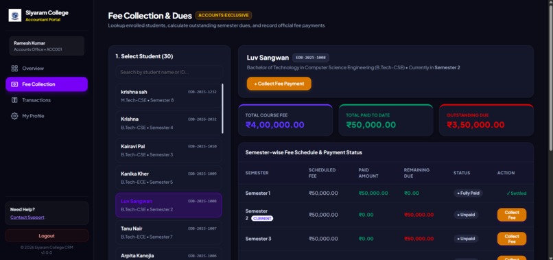Click the CURRENT tag on Semester 2
Viewport: 553px width, 260px height.
(262, 219)
